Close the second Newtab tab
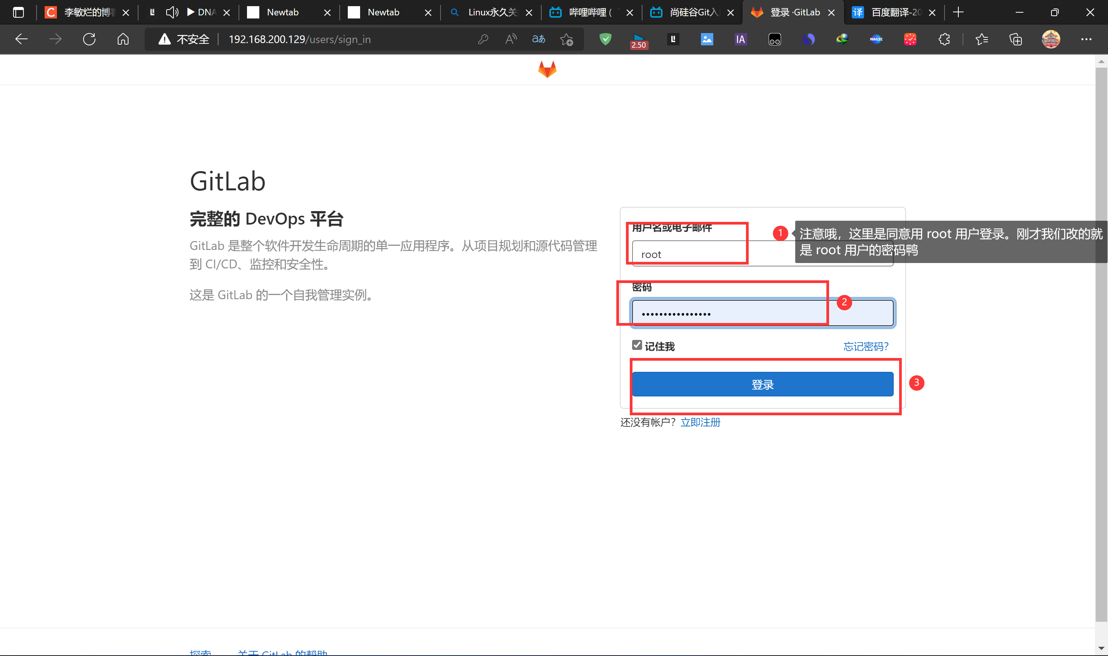The width and height of the screenshot is (1108, 656). coord(428,13)
